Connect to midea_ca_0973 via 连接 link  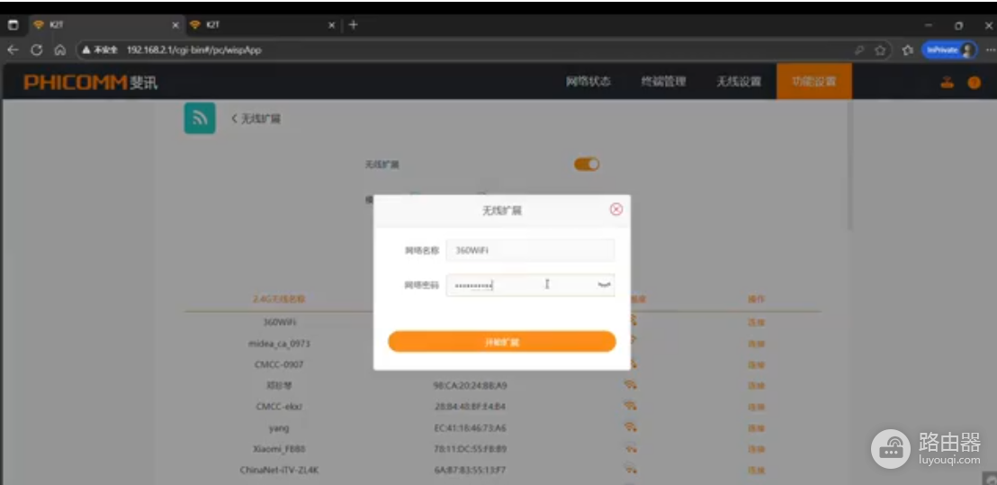(756, 344)
